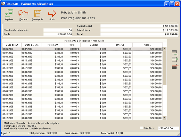Select the row starting 01-10-2002
The height and width of the screenshot is (137, 181).
click(x=82, y=64)
